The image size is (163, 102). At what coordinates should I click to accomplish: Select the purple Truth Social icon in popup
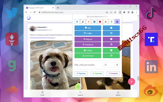click(117, 22)
